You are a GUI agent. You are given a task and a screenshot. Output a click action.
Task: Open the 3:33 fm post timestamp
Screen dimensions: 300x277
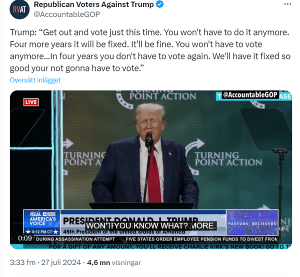pyautogui.click(x=22, y=262)
